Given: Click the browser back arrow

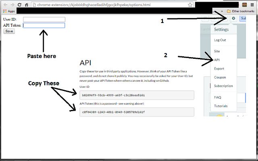Looking at the screenshot, I should click(5, 5).
